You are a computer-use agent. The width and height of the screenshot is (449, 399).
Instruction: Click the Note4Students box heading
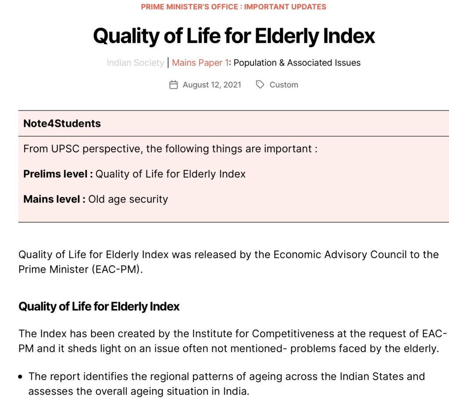coord(62,123)
